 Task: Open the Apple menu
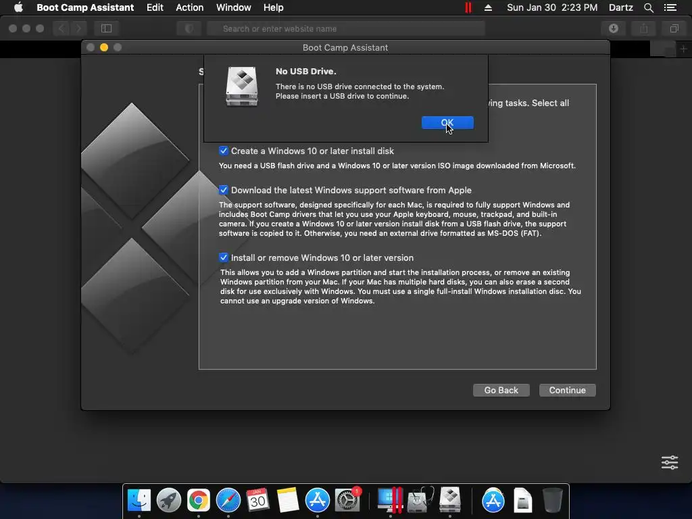(x=18, y=7)
